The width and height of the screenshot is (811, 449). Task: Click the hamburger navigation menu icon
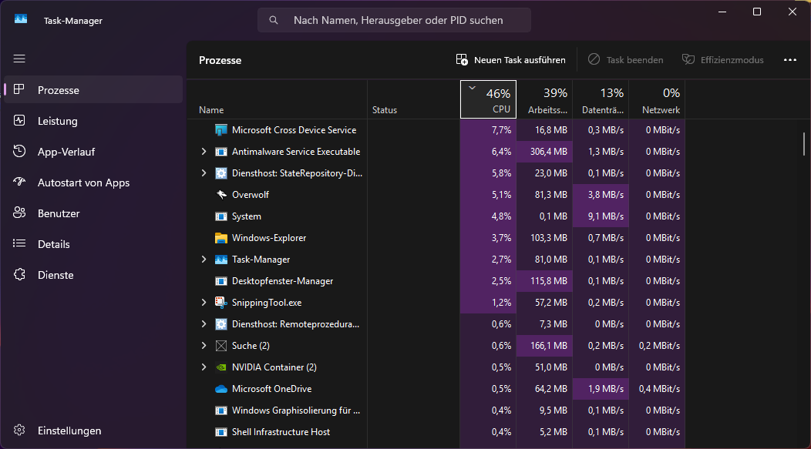pos(20,59)
